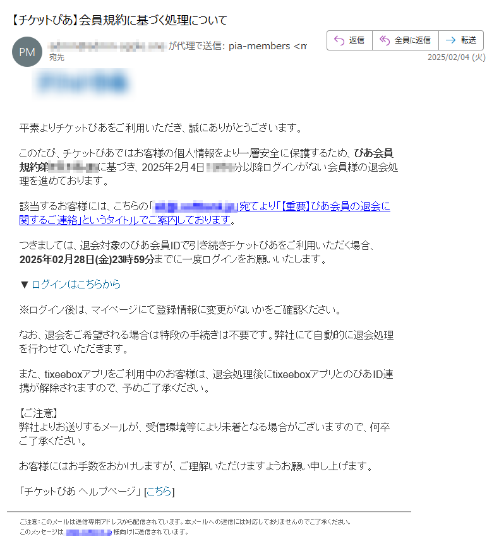
Task: Click the 【ご注意】 heading text
Action: (39, 413)
